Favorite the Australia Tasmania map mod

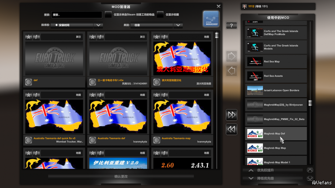[157, 95]
